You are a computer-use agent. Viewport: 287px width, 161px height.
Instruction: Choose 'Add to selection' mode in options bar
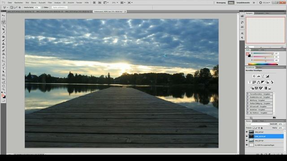(14, 8)
